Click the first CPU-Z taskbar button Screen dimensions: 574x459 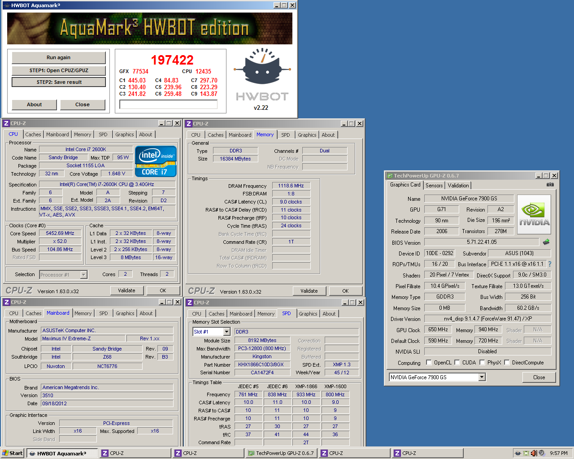pyautogui.click(x=135, y=453)
